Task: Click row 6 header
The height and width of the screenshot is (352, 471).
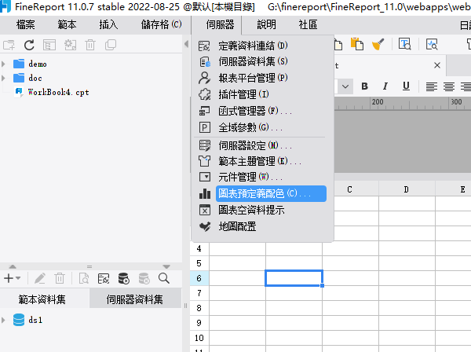Action: coord(199,278)
